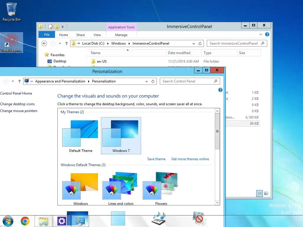Switch to the Control Panel taskbar icon

(80, 221)
